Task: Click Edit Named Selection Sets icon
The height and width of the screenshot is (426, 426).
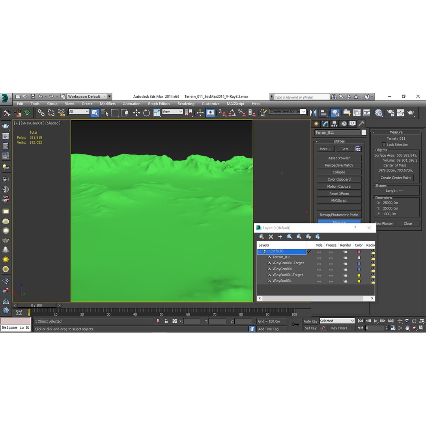Action: [x=263, y=112]
